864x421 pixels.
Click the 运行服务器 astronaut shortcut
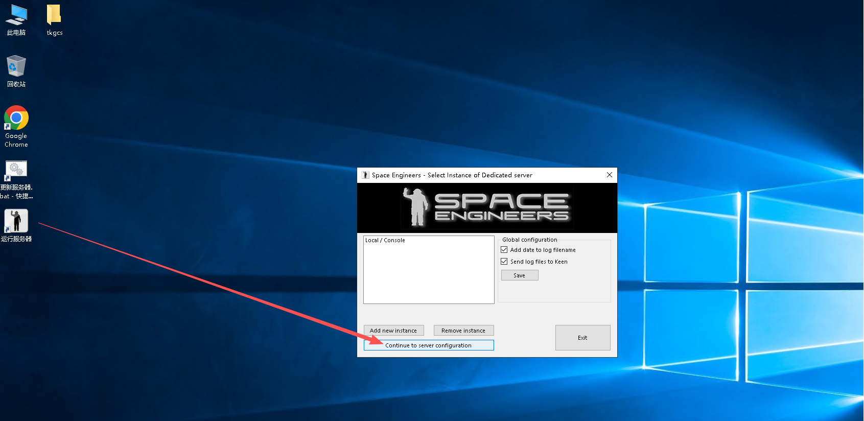16,221
